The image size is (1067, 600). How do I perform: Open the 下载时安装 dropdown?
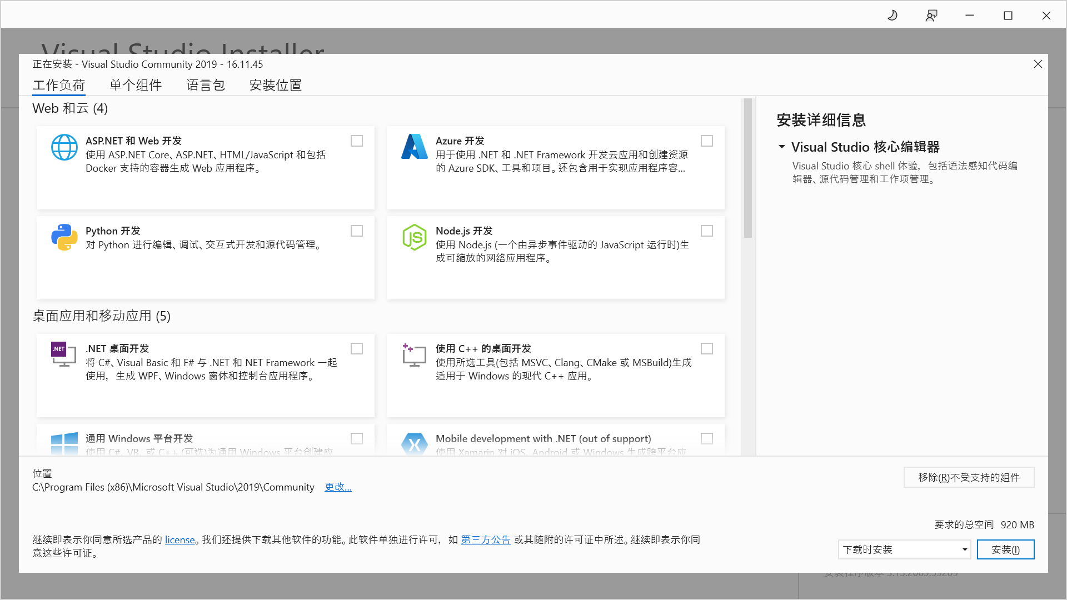click(x=904, y=549)
